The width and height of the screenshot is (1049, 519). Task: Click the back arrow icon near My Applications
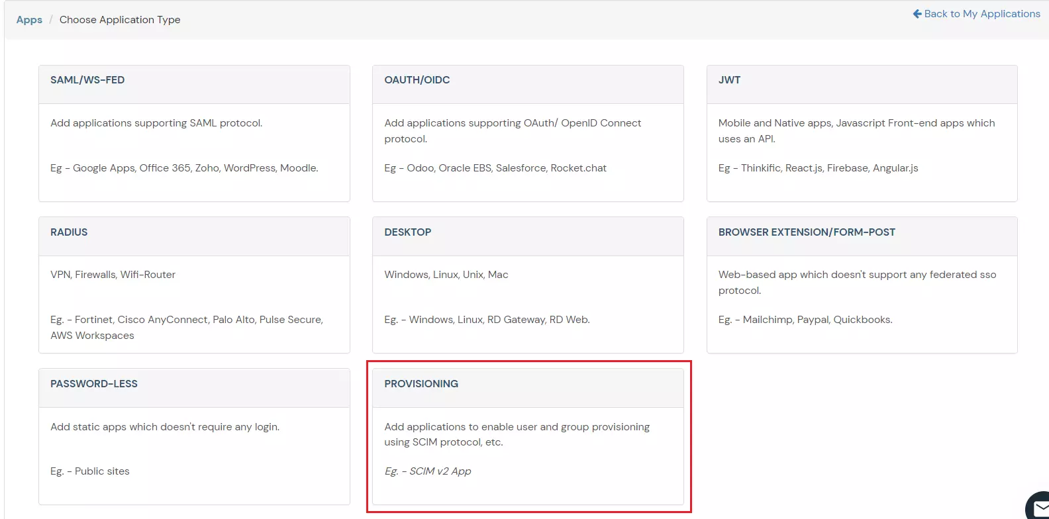click(x=917, y=14)
